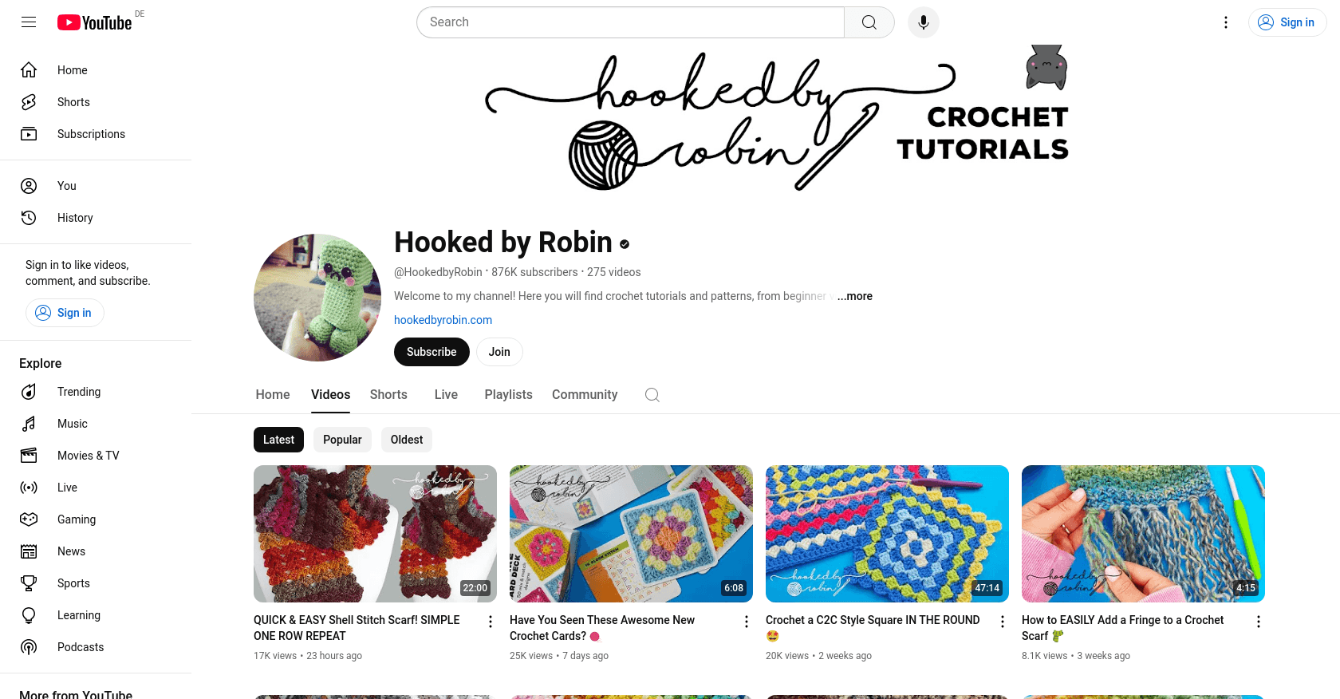The height and width of the screenshot is (699, 1340).
Task: Open the hamburger guide menu
Action: [x=29, y=22]
